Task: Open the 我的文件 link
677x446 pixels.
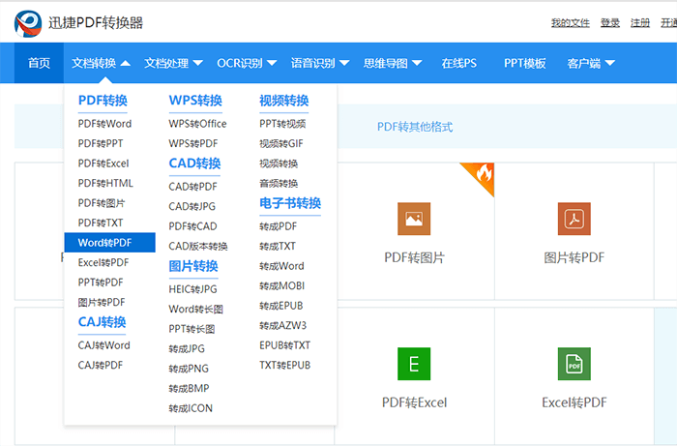Action: pos(571,23)
